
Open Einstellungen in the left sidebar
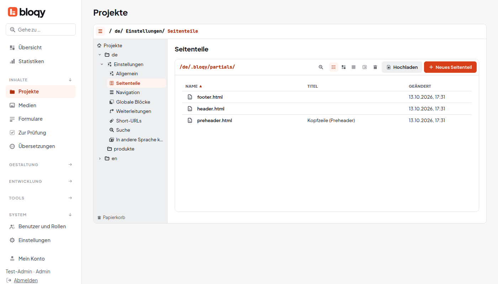(x=41, y=240)
